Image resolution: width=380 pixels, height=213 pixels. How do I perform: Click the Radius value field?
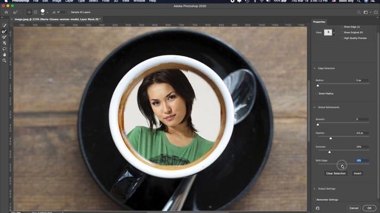[x=362, y=80]
